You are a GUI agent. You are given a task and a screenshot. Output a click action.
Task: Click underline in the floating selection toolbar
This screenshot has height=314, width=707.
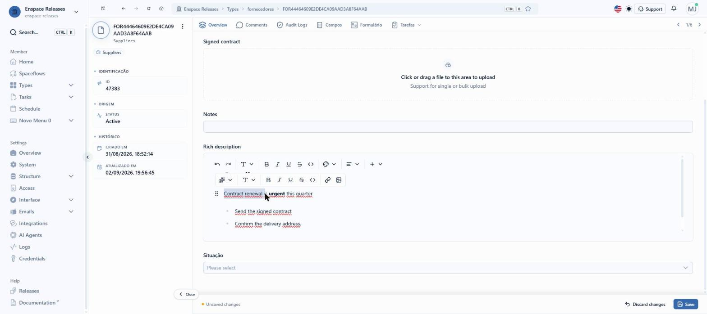click(x=290, y=180)
